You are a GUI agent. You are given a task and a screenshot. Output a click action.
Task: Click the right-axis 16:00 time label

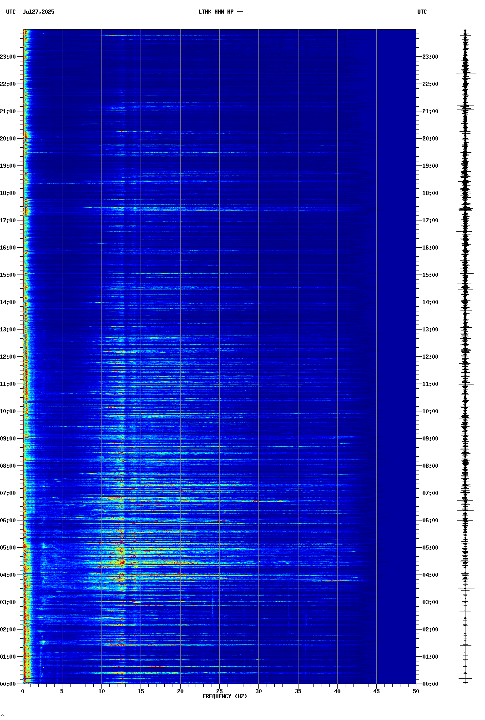tap(430, 248)
